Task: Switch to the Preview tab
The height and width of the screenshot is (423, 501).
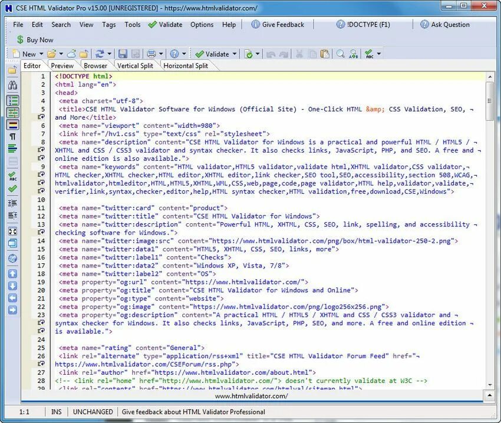Action: (62, 66)
